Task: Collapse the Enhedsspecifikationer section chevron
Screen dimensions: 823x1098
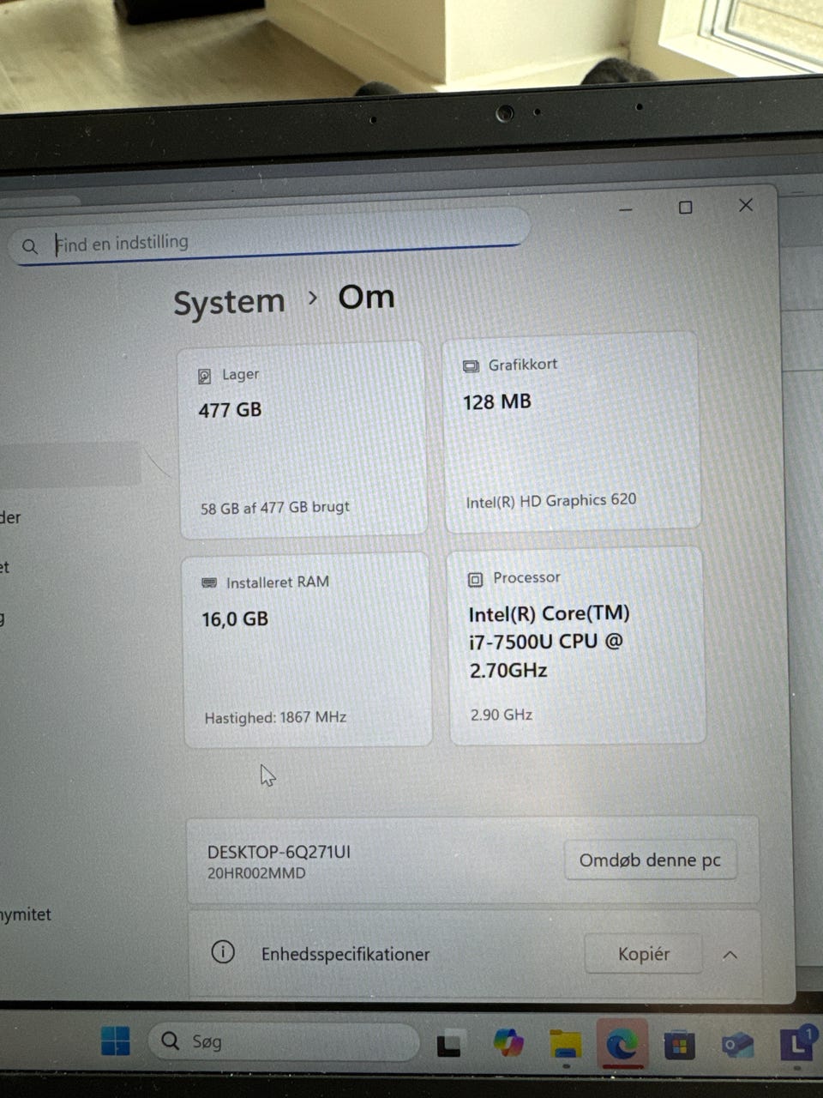Action: click(730, 955)
